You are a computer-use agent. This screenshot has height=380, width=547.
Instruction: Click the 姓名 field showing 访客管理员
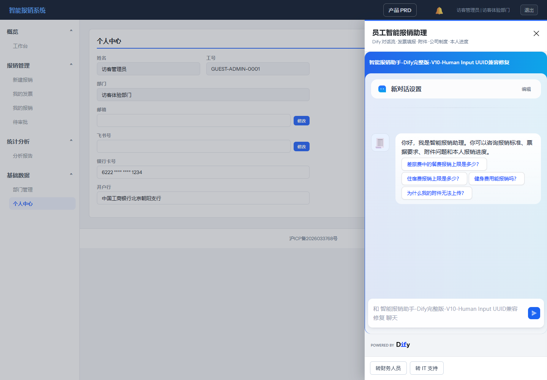(149, 69)
